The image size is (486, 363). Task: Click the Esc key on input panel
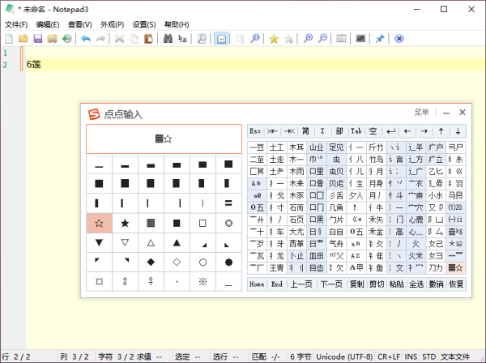255,131
